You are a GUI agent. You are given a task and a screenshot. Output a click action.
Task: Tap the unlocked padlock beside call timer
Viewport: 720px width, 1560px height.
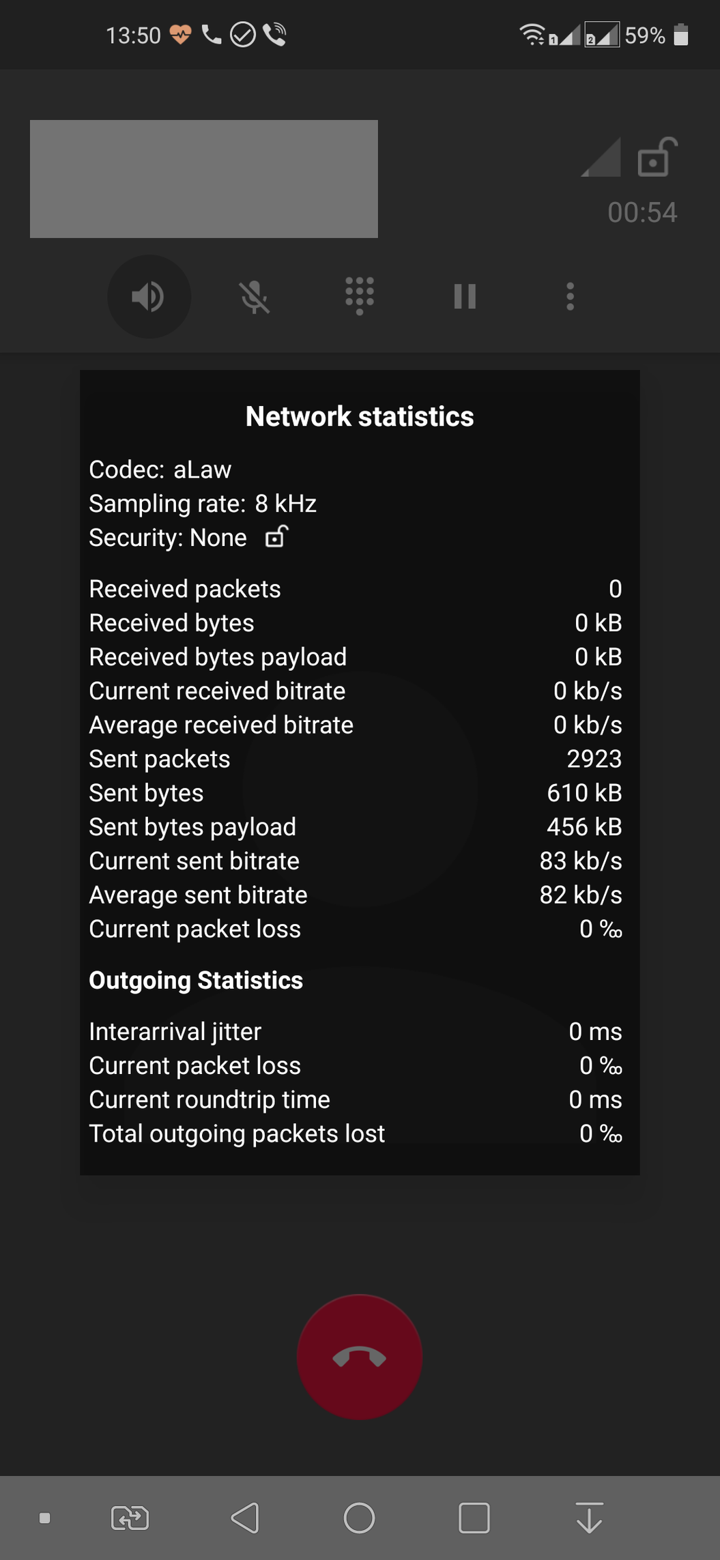(x=656, y=158)
